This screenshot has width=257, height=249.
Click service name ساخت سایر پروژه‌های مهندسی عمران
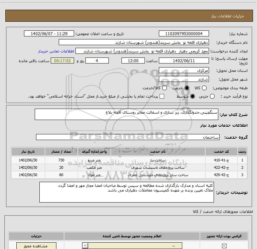point(158,175)
